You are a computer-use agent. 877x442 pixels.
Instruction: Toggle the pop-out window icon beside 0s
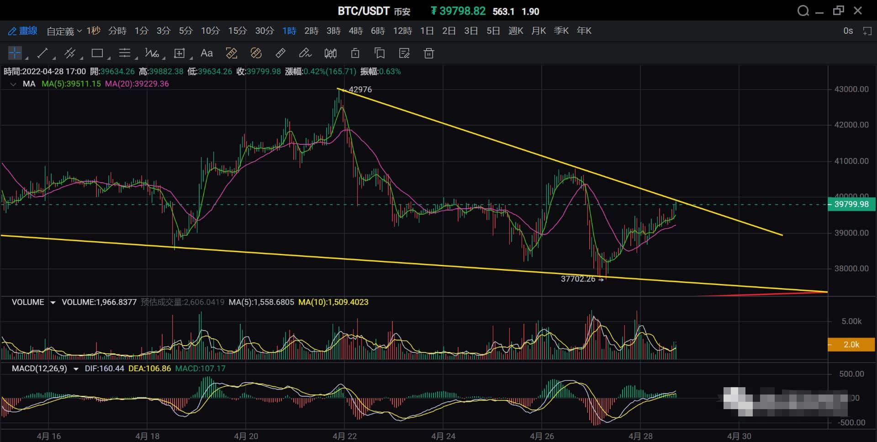click(x=866, y=31)
